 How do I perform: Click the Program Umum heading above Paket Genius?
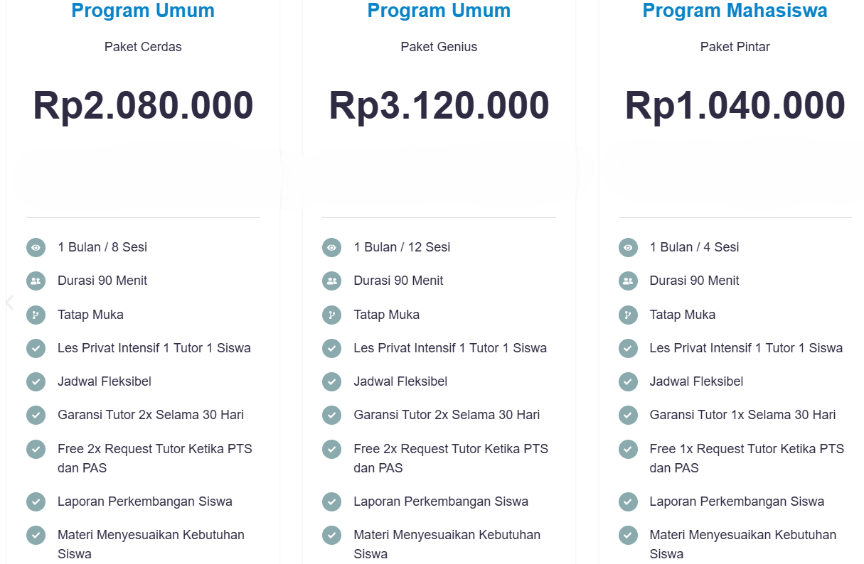(x=439, y=11)
